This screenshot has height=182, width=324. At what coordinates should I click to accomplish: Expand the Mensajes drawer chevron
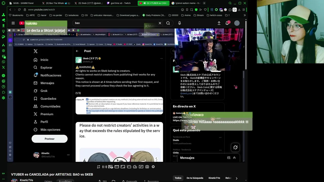(234, 158)
